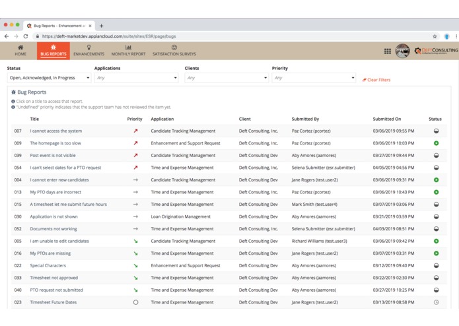Click the Submitted On column header
Image resolution: width=459 pixels, height=326 pixels.
[x=387, y=119]
